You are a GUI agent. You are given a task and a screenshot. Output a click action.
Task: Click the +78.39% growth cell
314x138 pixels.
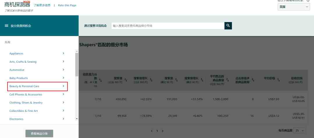point(146,116)
